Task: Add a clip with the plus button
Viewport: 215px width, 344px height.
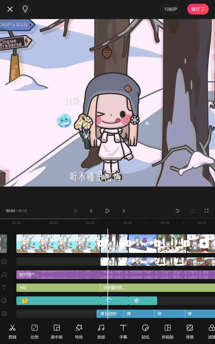Action: click(204, 243)
